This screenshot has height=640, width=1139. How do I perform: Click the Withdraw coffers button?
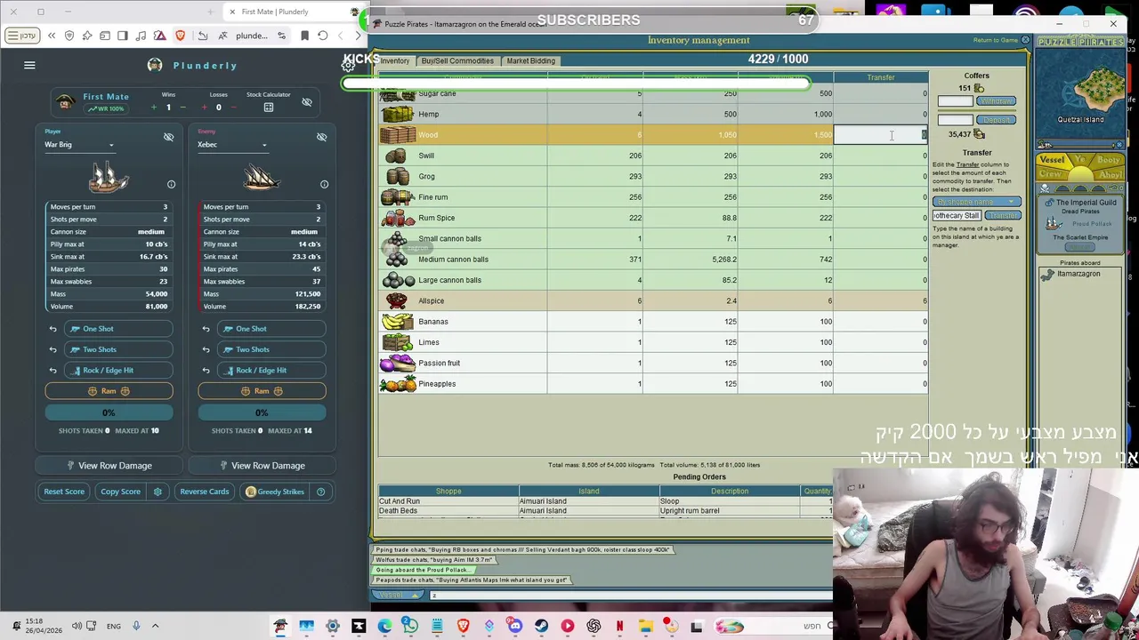pyautogui.click(x=996, y=101)
